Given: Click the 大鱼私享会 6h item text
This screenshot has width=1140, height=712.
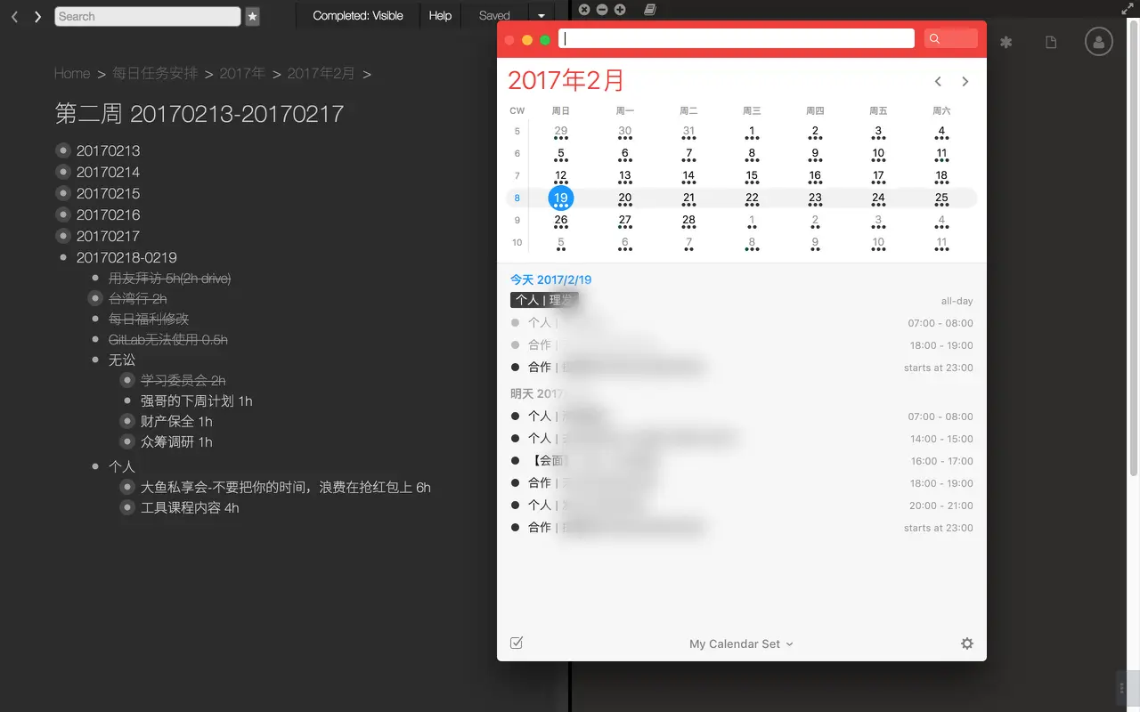Looking at the screenshot, I should pos(286,487).
